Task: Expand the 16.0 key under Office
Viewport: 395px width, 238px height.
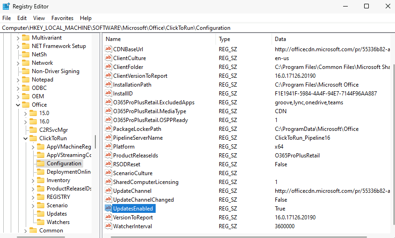Action: [x=25, y=122]
